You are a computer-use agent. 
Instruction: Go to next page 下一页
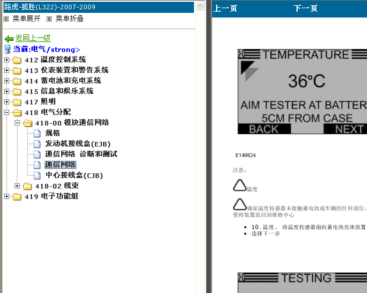tap(305, 8)
